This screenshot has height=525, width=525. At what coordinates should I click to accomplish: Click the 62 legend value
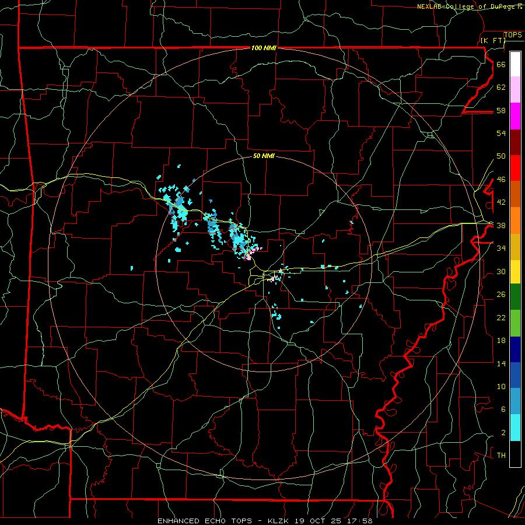(x=501, y=87)
